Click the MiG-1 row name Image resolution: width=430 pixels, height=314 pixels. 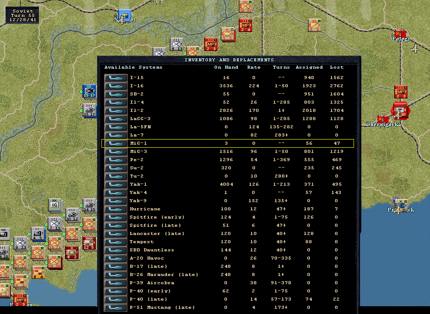pos(139,143)
